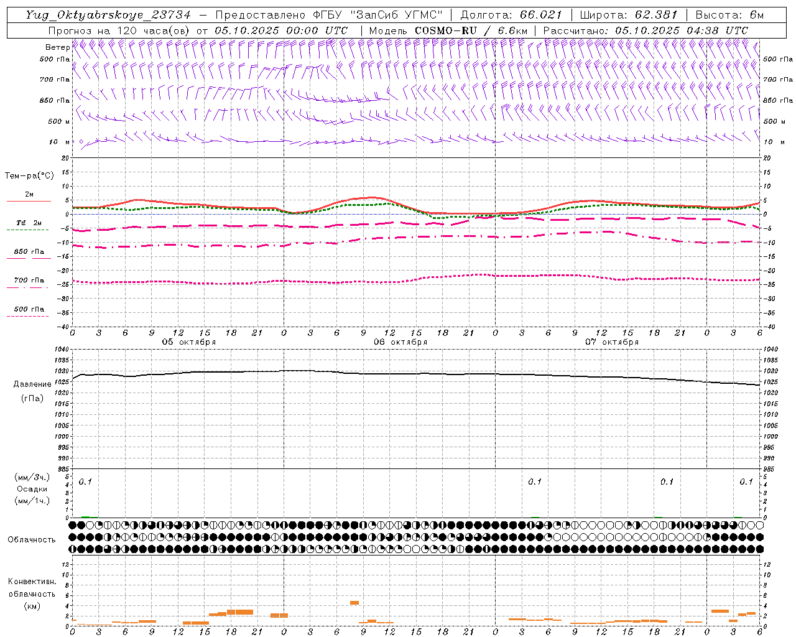The image size is (796, 637).
Task: Click the '500 гПа' temperature legend entry
Action: [29, 309]
